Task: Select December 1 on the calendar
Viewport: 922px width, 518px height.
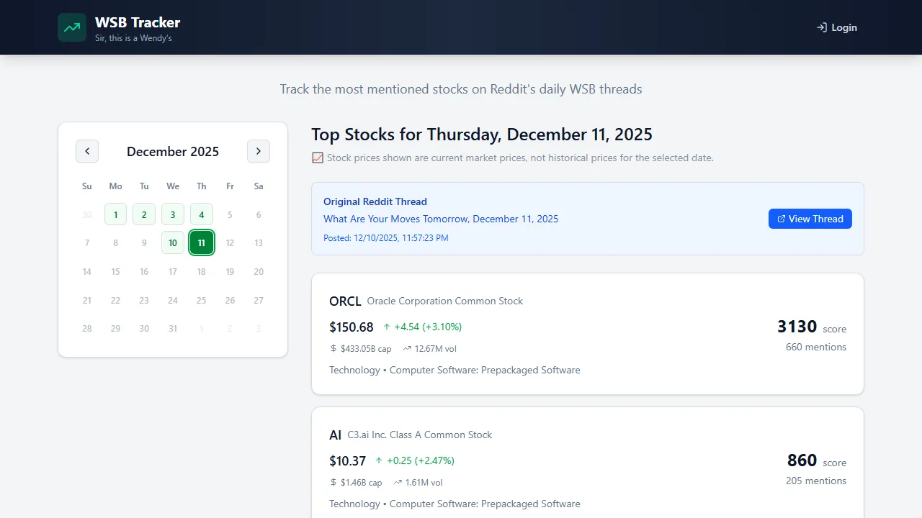Action: [115, 214]
